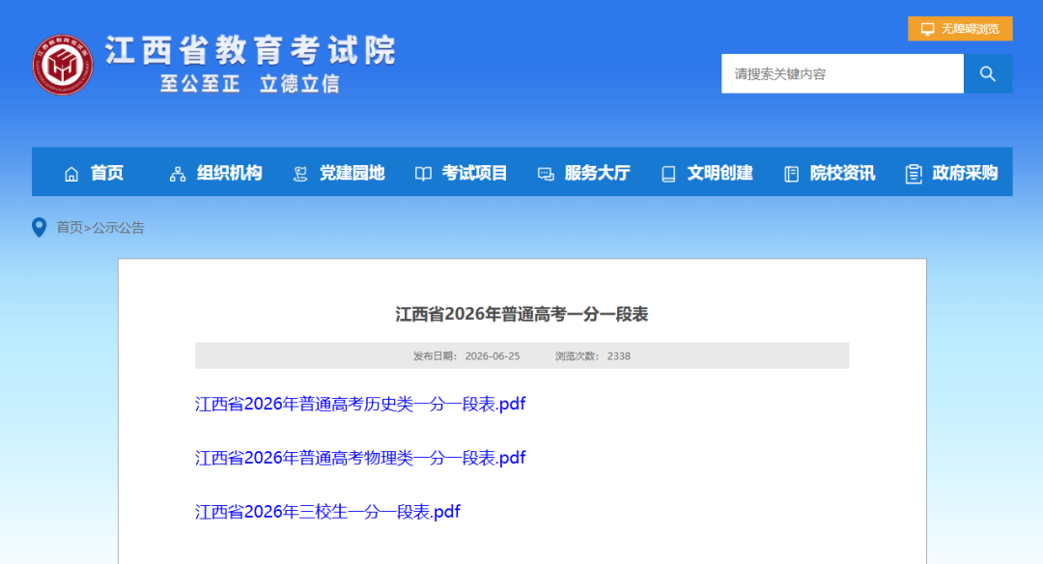Click the book icon beside 文明创建
Image resolution: width=1043 pixels, height=564 pixels.
[x=668, y=174]
